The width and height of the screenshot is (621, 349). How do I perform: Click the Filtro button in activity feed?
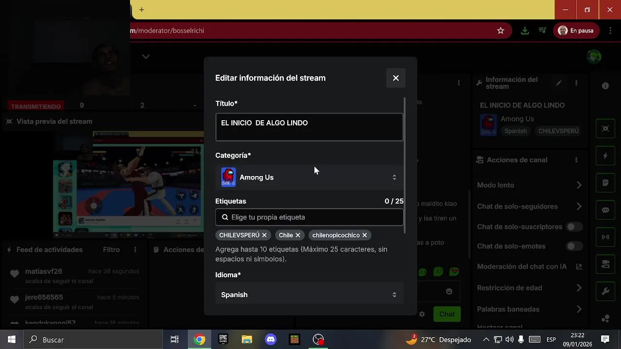[x=111, y=250]
